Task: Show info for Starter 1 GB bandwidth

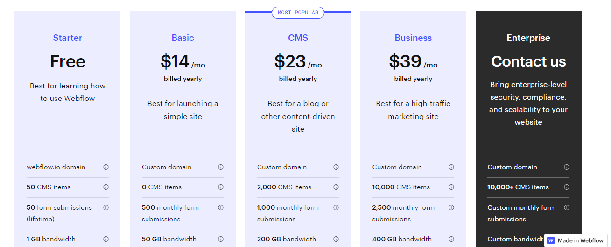Action: [106, 239]
